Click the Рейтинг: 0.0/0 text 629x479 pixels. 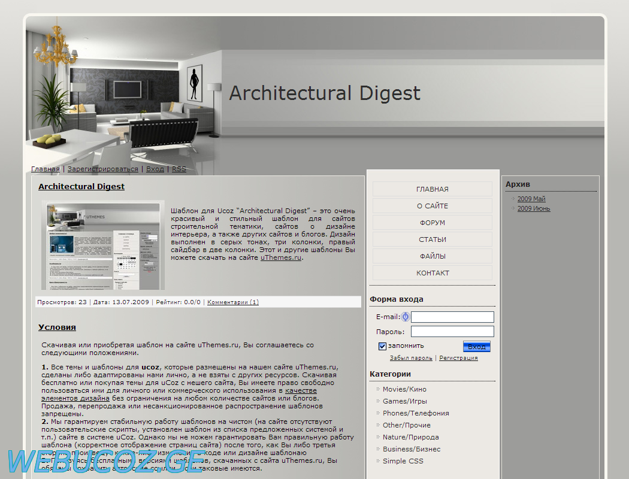(x=178, y=302)
